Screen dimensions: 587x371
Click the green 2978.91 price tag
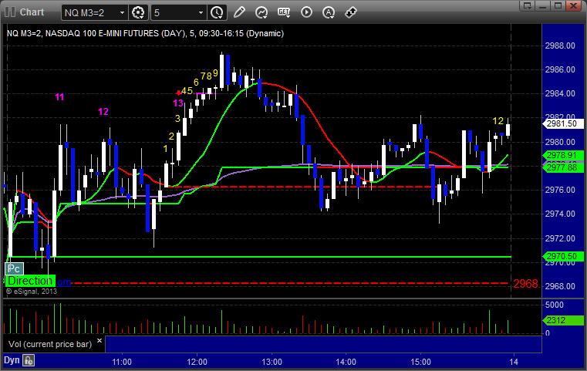pyautogui.click(x=562, y=155)
